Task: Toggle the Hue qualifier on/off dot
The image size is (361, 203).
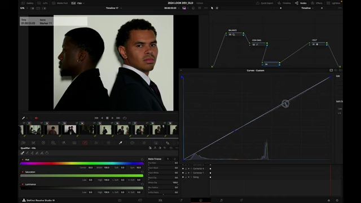Action: point(23,160)
